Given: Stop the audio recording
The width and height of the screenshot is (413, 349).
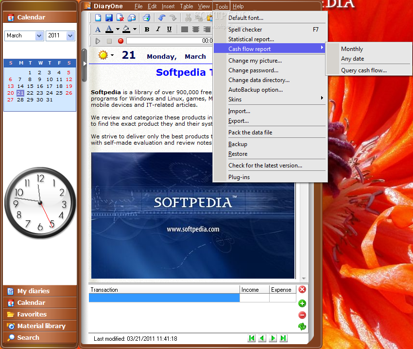Looking at the screenshot, I should pyautogui.click(x=109, y=41).
